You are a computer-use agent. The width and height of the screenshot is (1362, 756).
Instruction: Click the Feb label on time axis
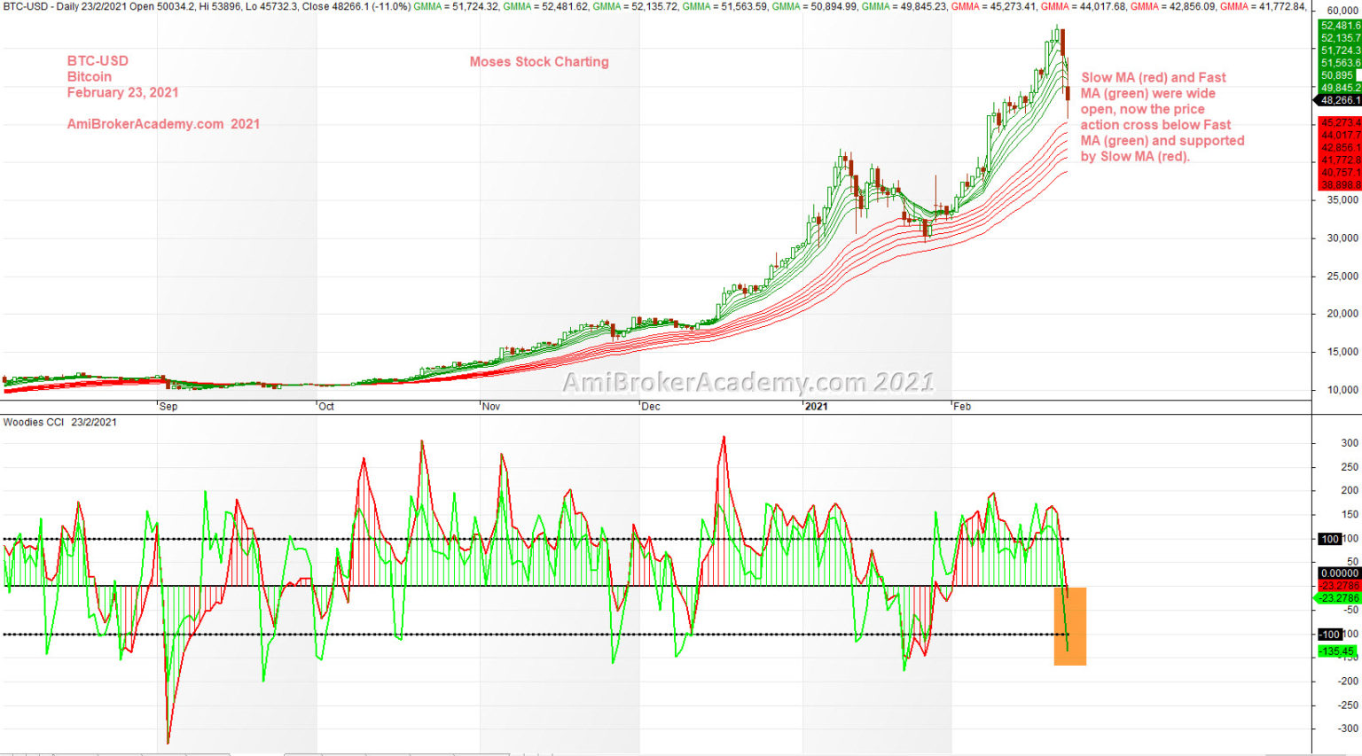[962, 407]
